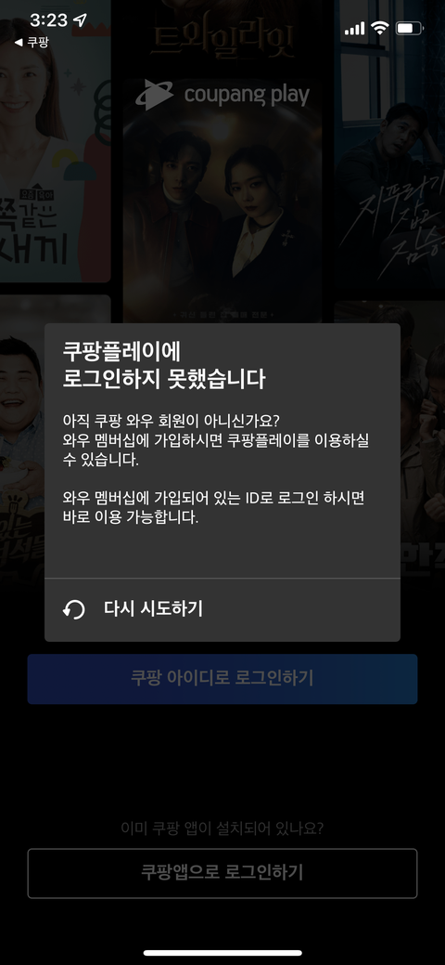Tap the coupang play wordmark

[247, 96]
